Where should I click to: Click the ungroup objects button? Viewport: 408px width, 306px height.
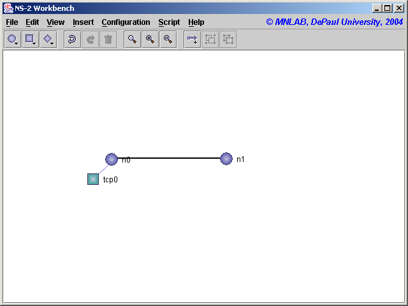click(x=228, y=40)
